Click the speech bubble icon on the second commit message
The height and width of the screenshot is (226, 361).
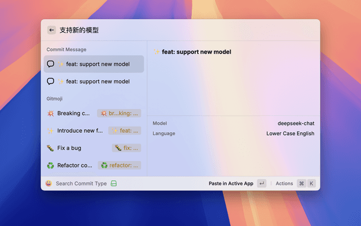click(x=51, y=81)
